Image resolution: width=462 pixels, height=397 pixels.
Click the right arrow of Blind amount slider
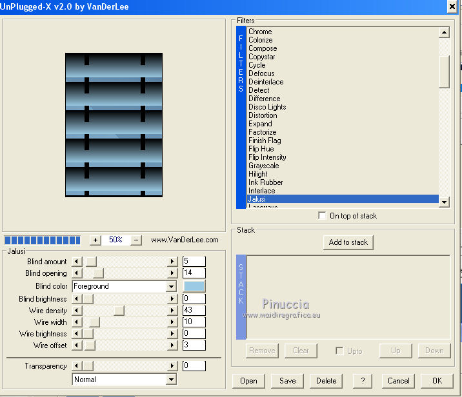click(x=172, y=261)
